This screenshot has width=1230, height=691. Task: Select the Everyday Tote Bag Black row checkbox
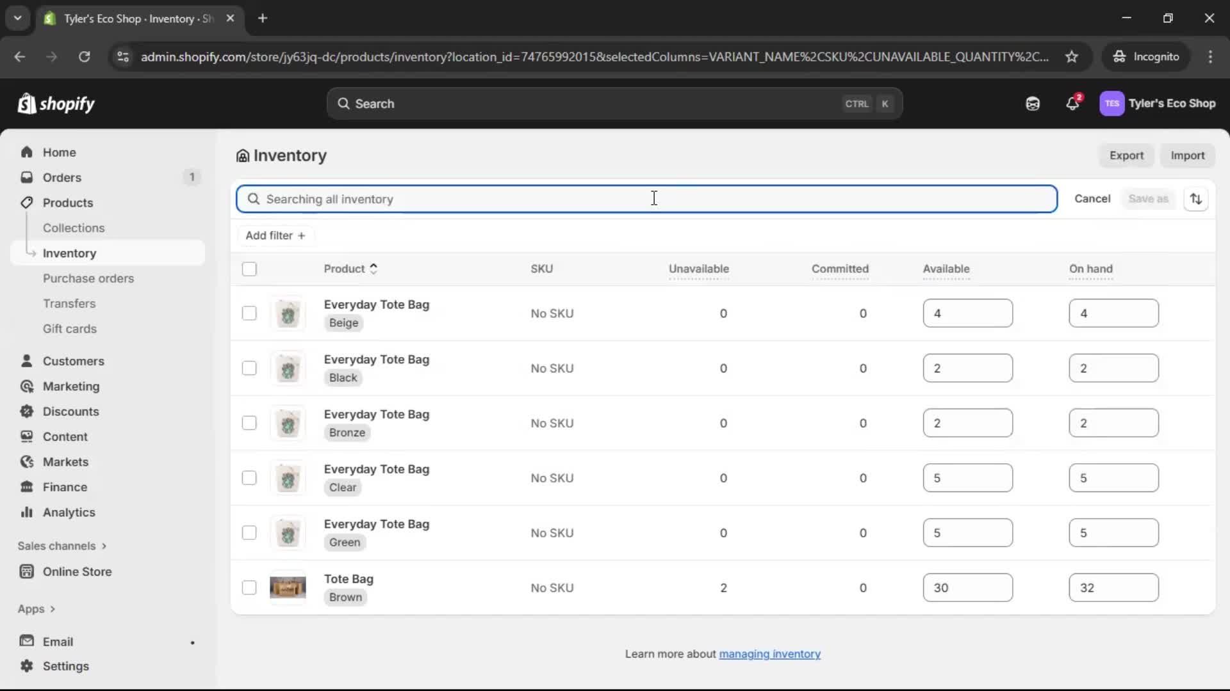tap(249, 368)
